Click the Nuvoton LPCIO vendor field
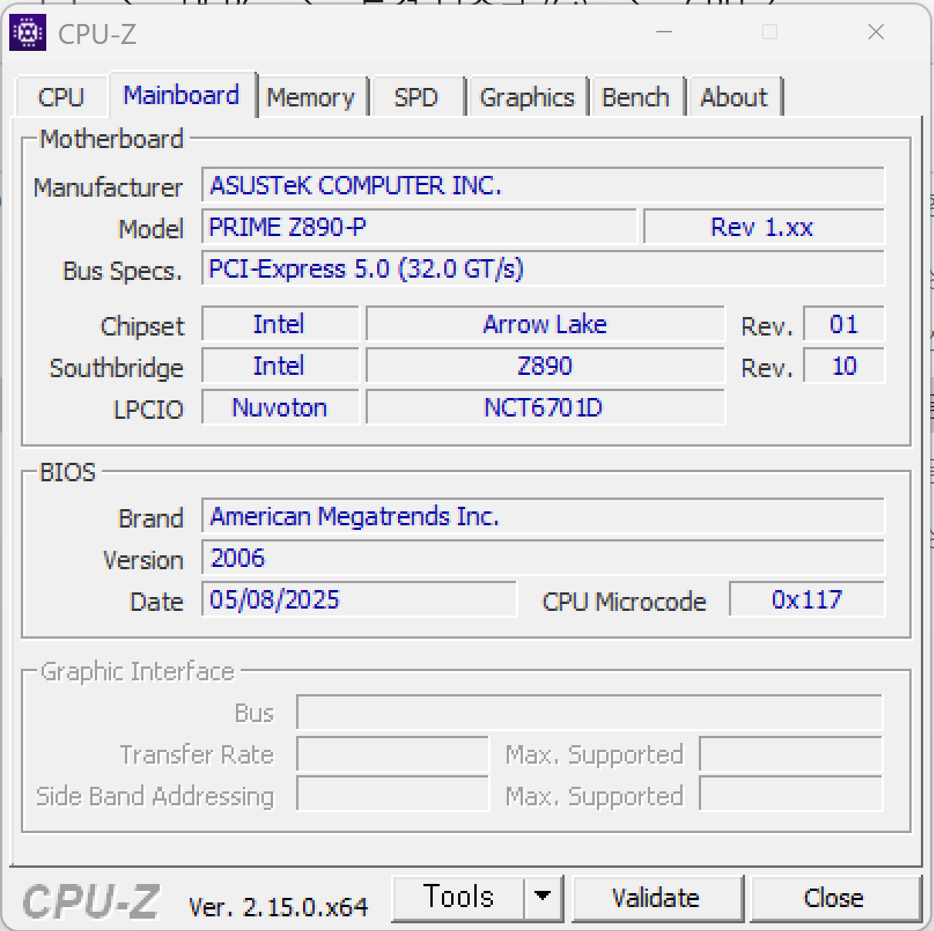Image resolution: width=934 pixels, height=931 pixels. (x=280, y=407)
